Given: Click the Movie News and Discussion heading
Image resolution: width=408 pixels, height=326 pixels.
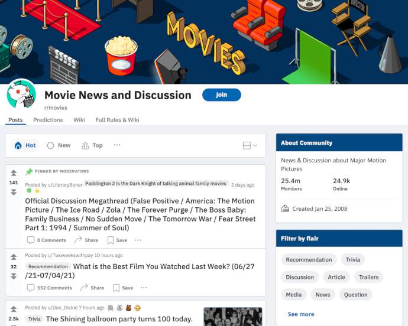Looking at the screenshot, I should [x=118, y=95].
